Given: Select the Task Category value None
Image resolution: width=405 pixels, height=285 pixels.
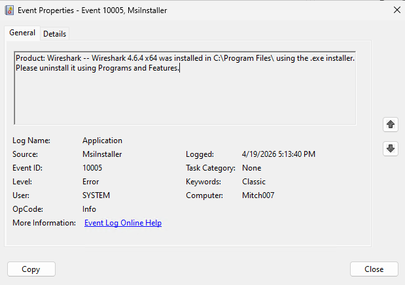Looking at the screenshot, I should tap(251, 168).
